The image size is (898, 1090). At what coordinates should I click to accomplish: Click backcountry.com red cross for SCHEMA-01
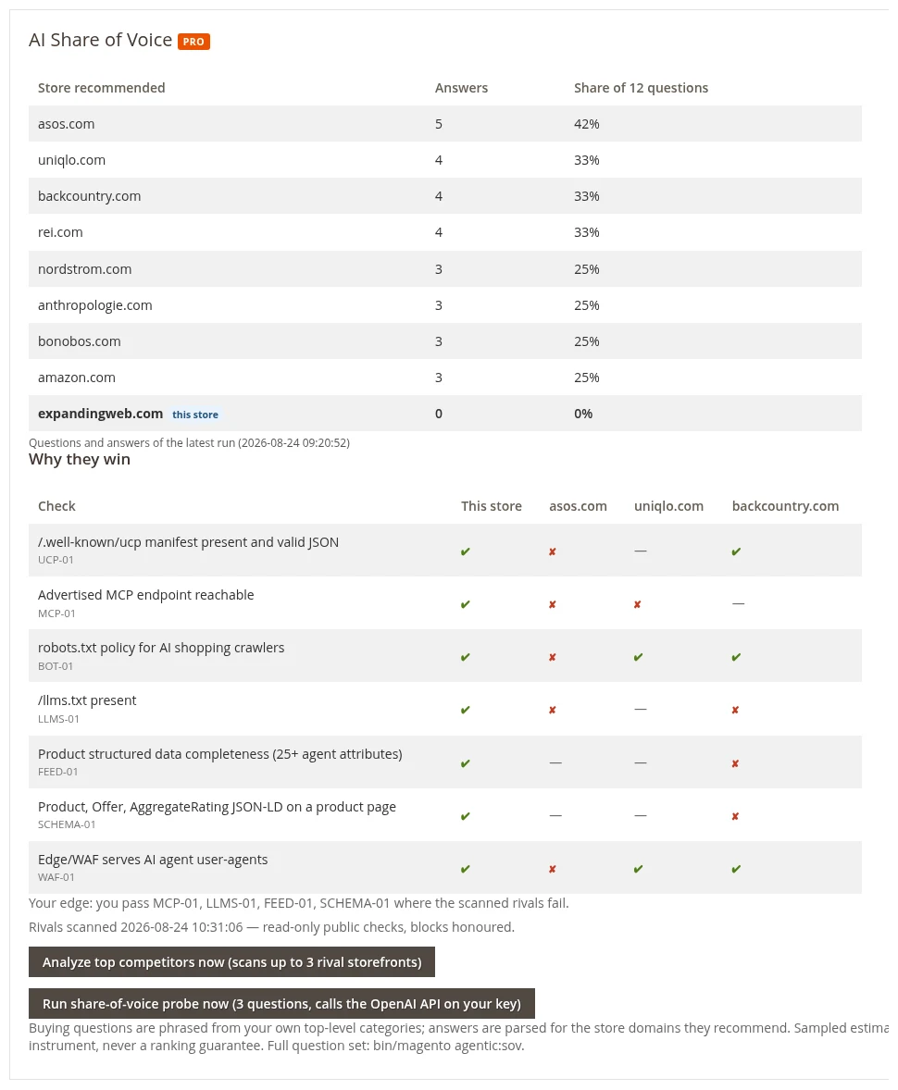click(735, 817)
